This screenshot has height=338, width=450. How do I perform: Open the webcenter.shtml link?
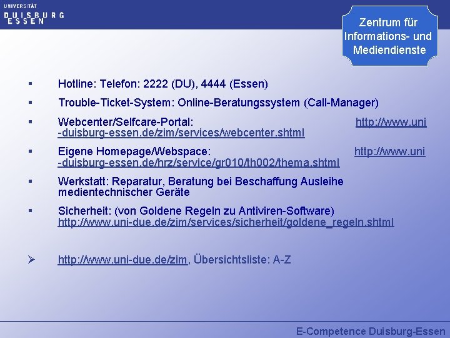(181, 133)
